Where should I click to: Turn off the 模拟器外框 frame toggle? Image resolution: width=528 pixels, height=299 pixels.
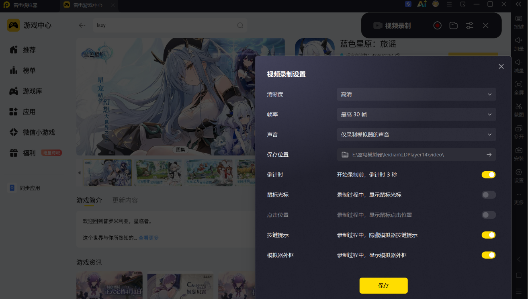489,255
